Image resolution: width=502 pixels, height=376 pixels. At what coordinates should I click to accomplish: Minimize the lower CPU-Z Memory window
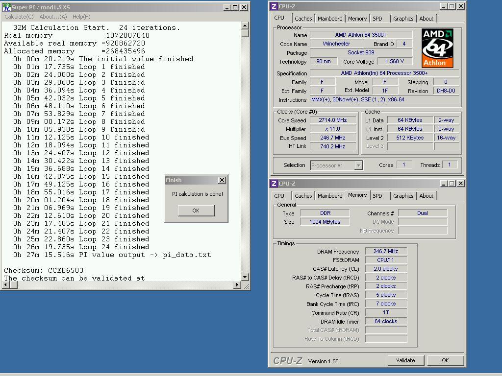[x=444, y=184]
